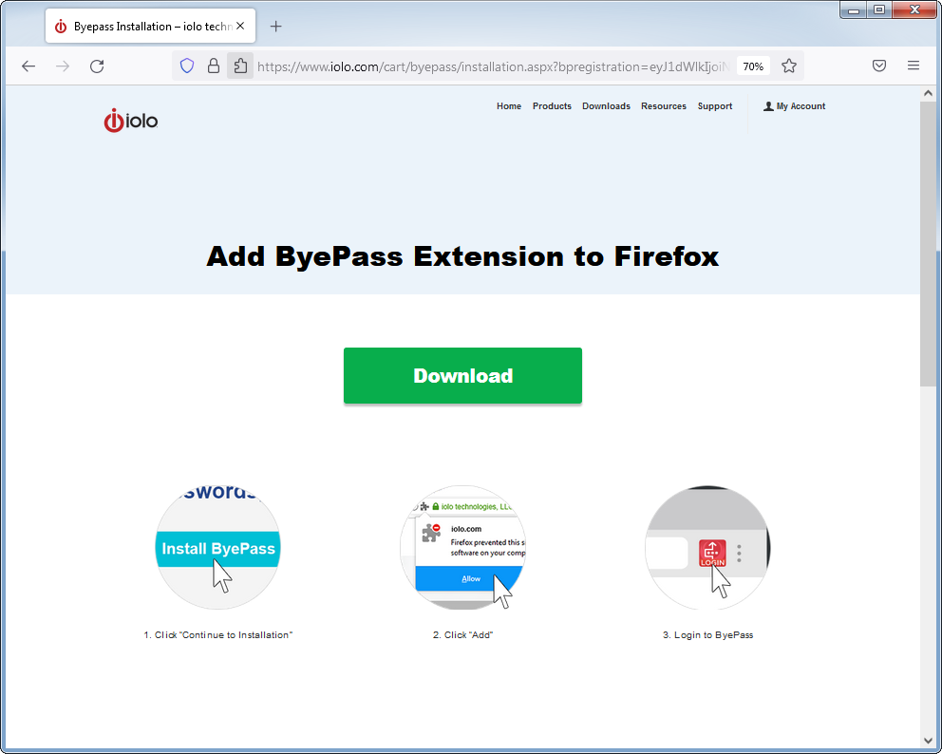Viewport: 942px width, 754px height.
Task: View site security padlock info
Action: (214, 66)
